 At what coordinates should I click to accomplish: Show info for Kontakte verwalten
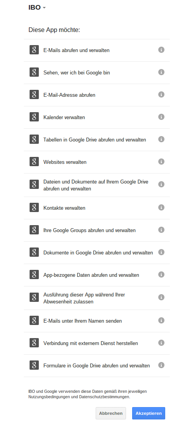point(161,207)
